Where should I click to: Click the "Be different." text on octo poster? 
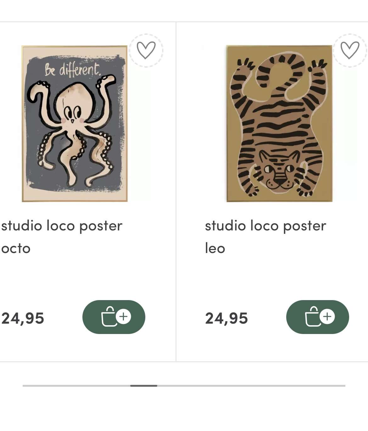tap(72, 70)
